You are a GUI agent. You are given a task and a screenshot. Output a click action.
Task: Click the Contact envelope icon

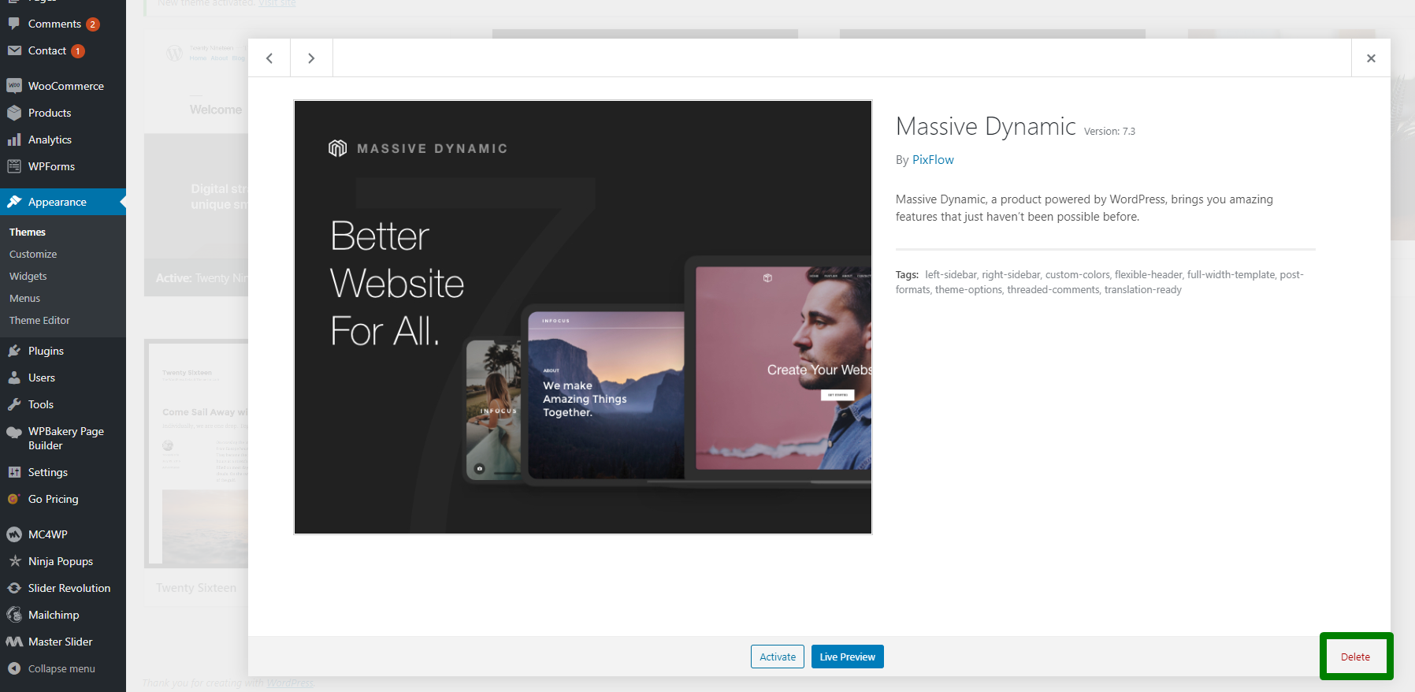click(14, 50)
